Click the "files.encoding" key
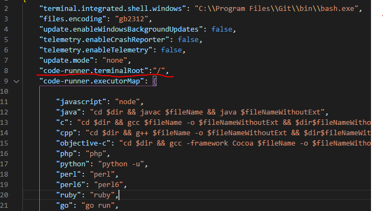Viewport: 383px width, 211px height. [73, 19]
